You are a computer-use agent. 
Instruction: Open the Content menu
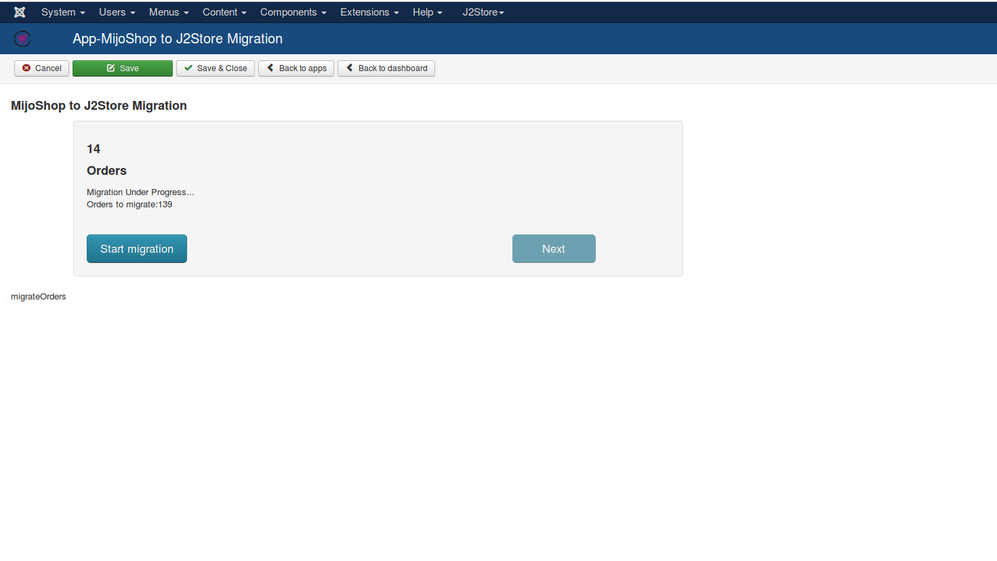click(x=224, y=12)
